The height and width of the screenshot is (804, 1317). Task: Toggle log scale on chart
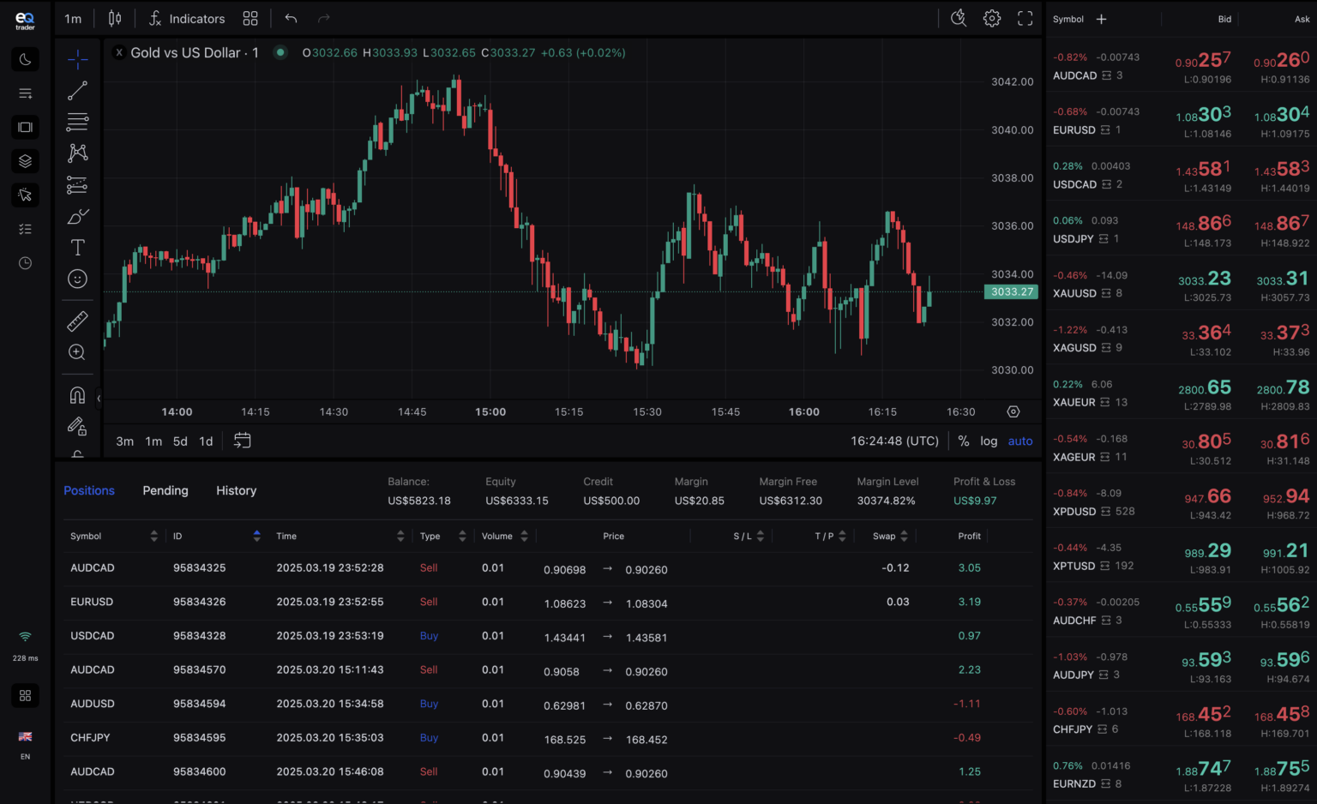[989, 441]
